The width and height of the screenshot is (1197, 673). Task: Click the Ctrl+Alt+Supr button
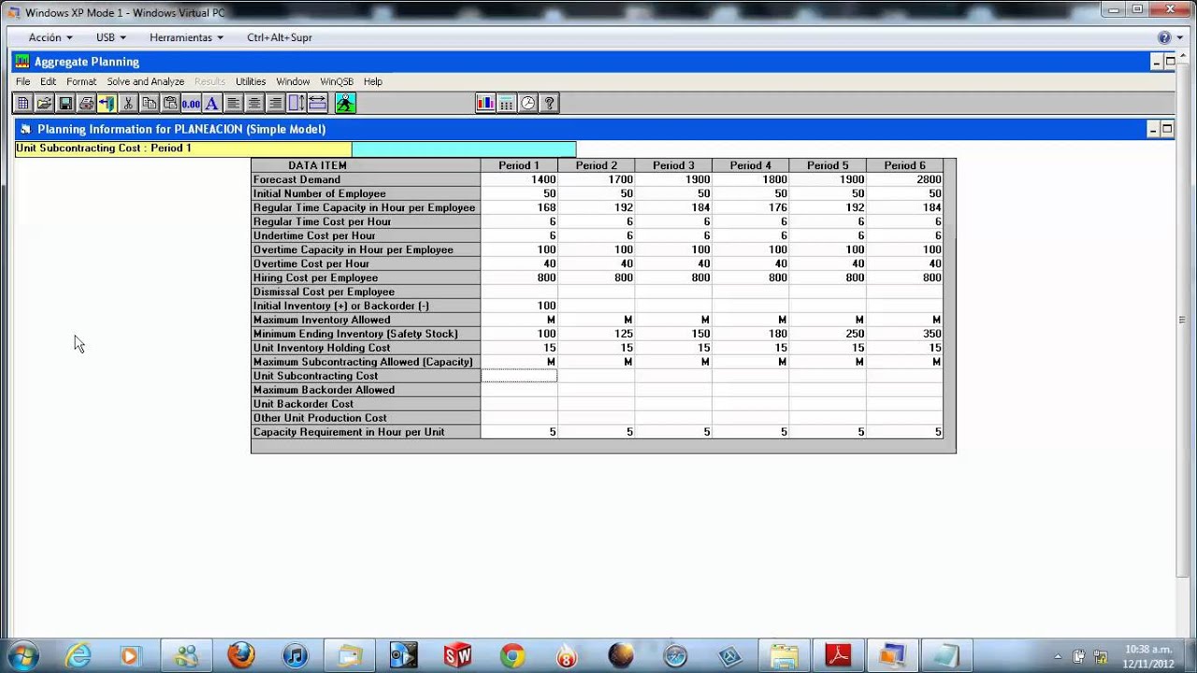pos(280,37)
